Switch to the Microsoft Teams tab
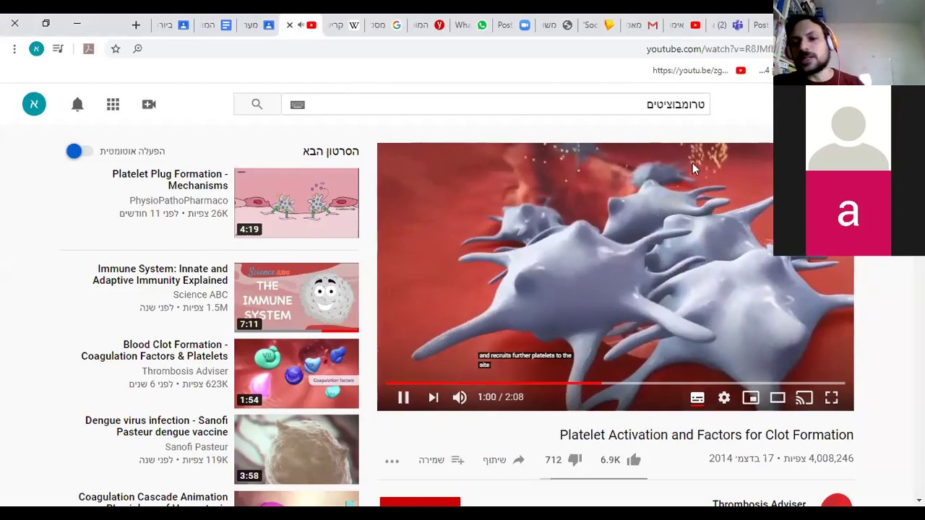This screenshot has width=925, height=520. pyautogui.click(x=728, y=25)
